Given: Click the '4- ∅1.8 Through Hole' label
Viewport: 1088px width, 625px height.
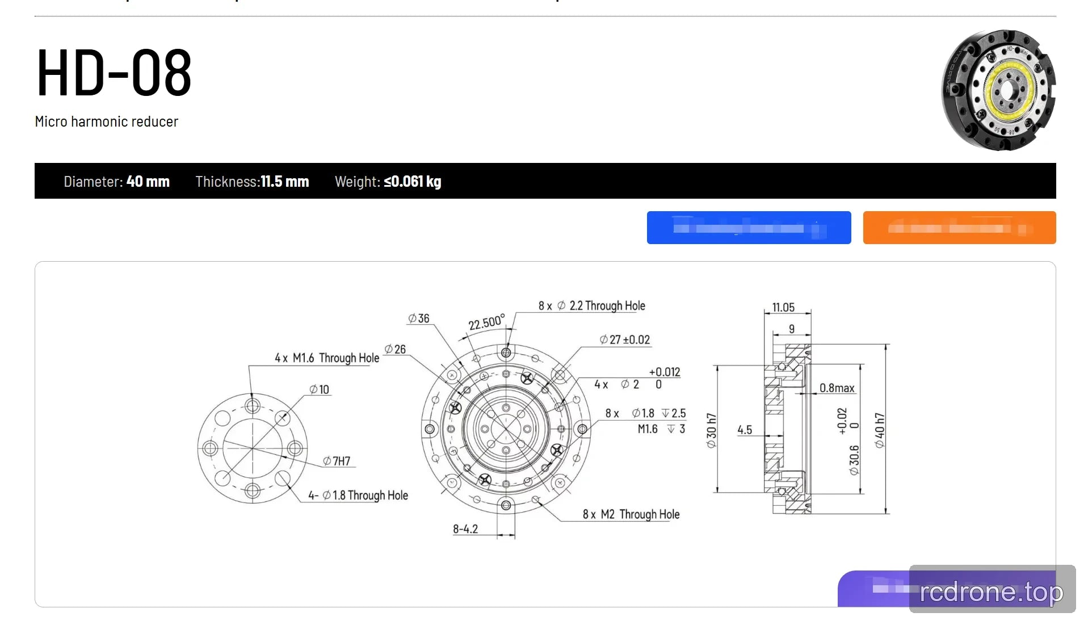Looking at the screenshot, I should click(x=358, y=496).
